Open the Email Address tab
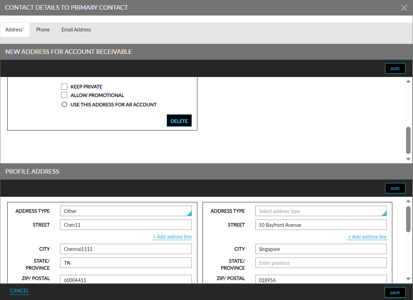This screenshot has height=300, width=413. click(76, 29)
